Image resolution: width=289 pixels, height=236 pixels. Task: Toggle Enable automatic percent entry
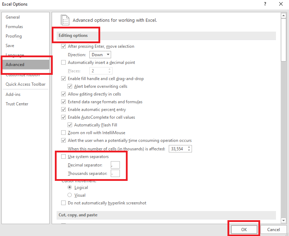63,110
